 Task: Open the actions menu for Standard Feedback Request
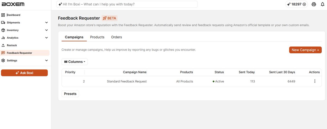coord(315,81)
